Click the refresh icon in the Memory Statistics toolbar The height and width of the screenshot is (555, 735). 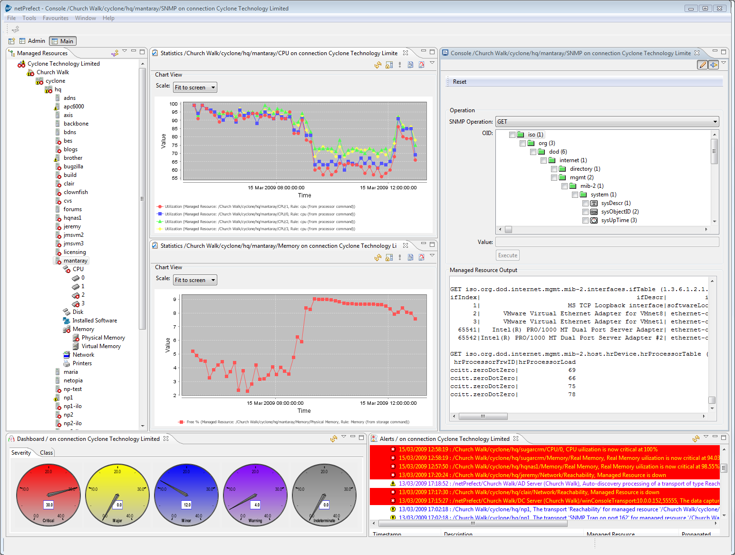[x=378, y=257]
